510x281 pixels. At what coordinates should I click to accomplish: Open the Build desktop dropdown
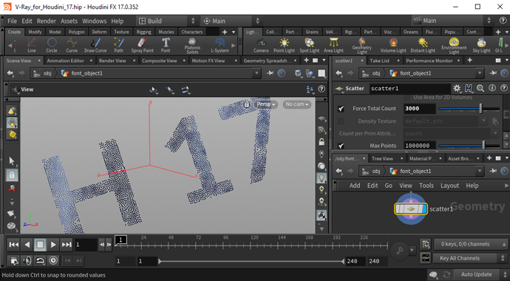(x=167, y=21)
